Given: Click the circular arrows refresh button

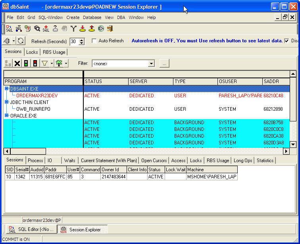Looking at the screenshot, I should tap(21, 41).
